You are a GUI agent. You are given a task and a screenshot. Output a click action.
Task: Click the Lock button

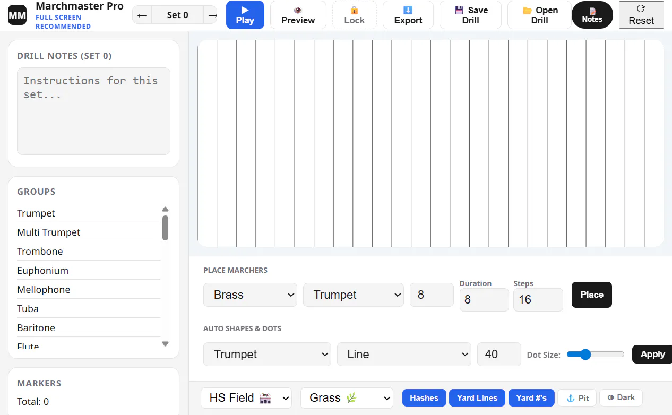(x=355, y=15)
